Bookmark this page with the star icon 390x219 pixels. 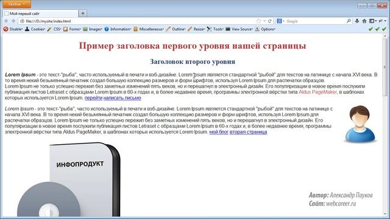pyautogui.click(x=258, y=21)
